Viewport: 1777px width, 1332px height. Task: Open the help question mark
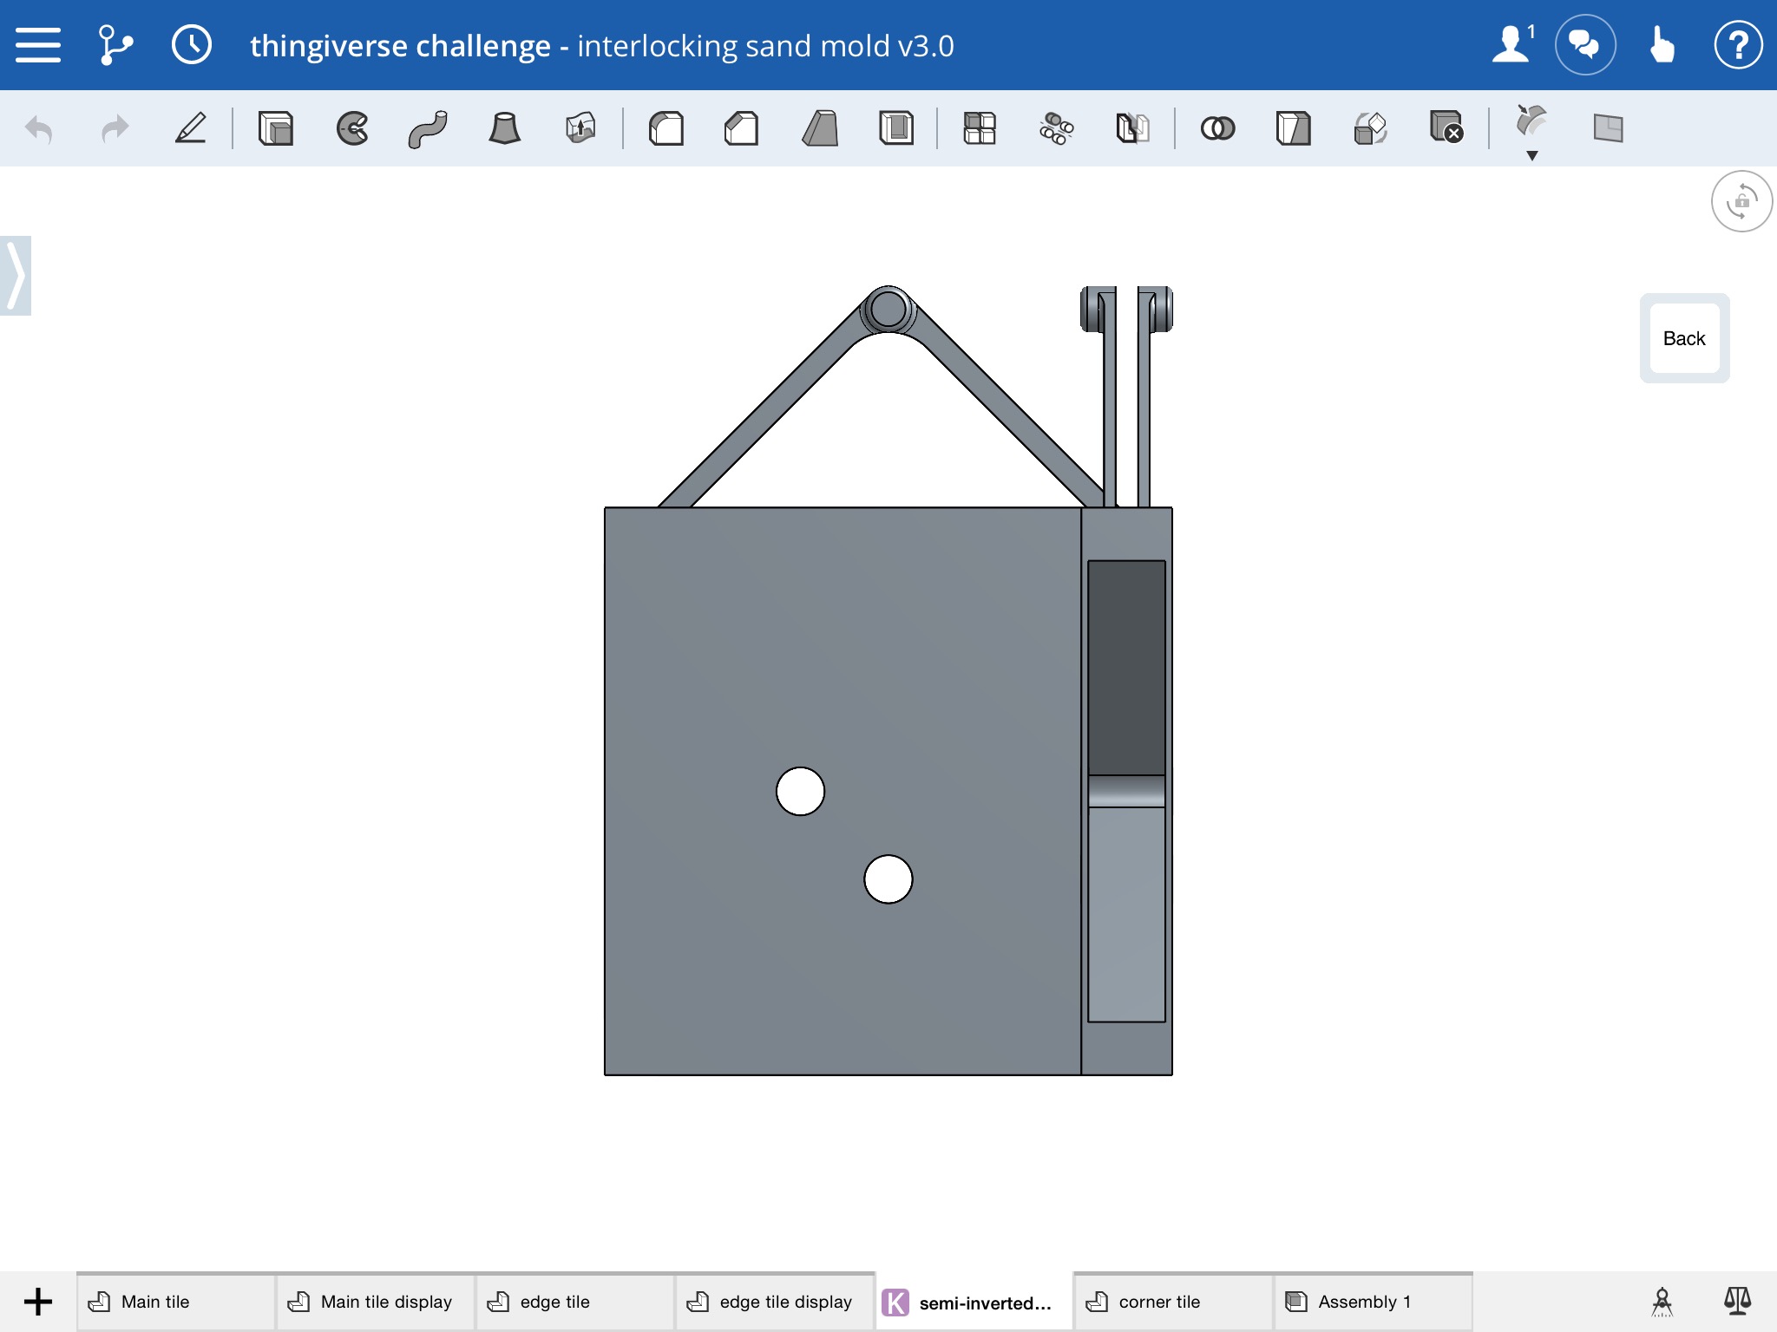(1738, 45)
